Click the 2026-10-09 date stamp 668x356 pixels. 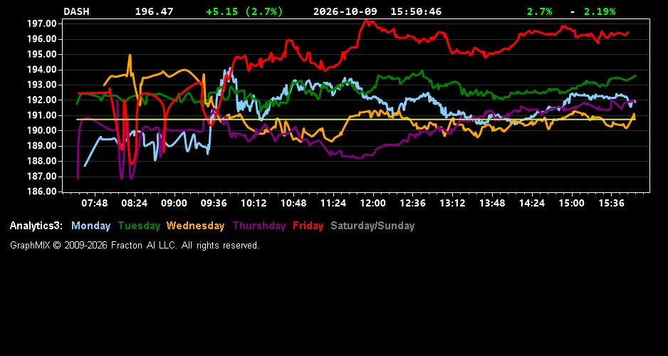click(x=345, y=11)
